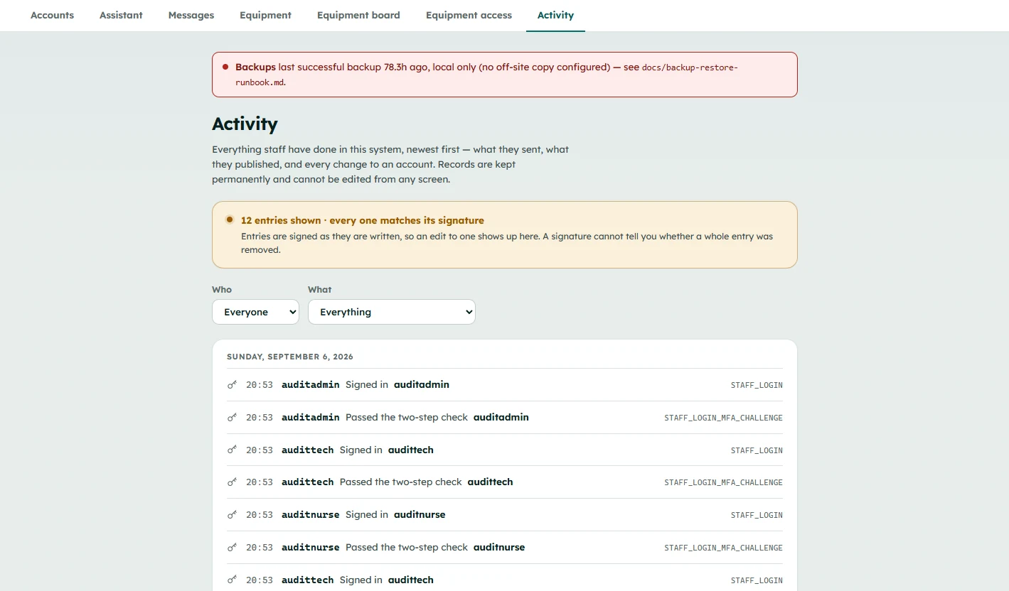1009x591 pixels.
Task: Click STAFF_LOGIN_MFA_CHALLENGE code in auditnurse row
Action: 723,548
